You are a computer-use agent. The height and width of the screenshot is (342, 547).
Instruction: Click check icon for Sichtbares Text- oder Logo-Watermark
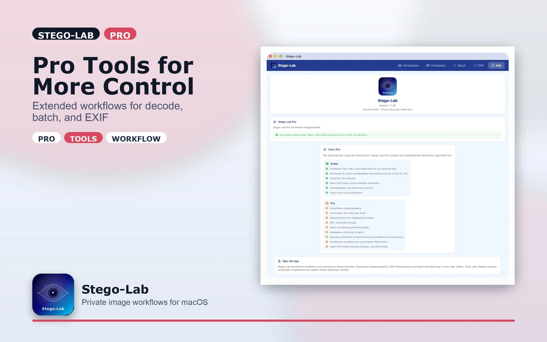[x=327, y=169]
